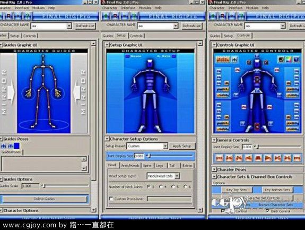Click the red R icon in middle window toolbar
The width and height of the screenshot is (305, 230).
115,16
